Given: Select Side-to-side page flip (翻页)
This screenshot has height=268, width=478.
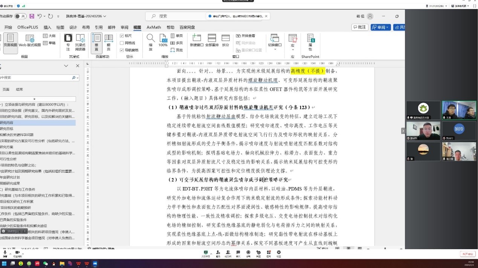Looking at the screenshot, I should (109, 42).
